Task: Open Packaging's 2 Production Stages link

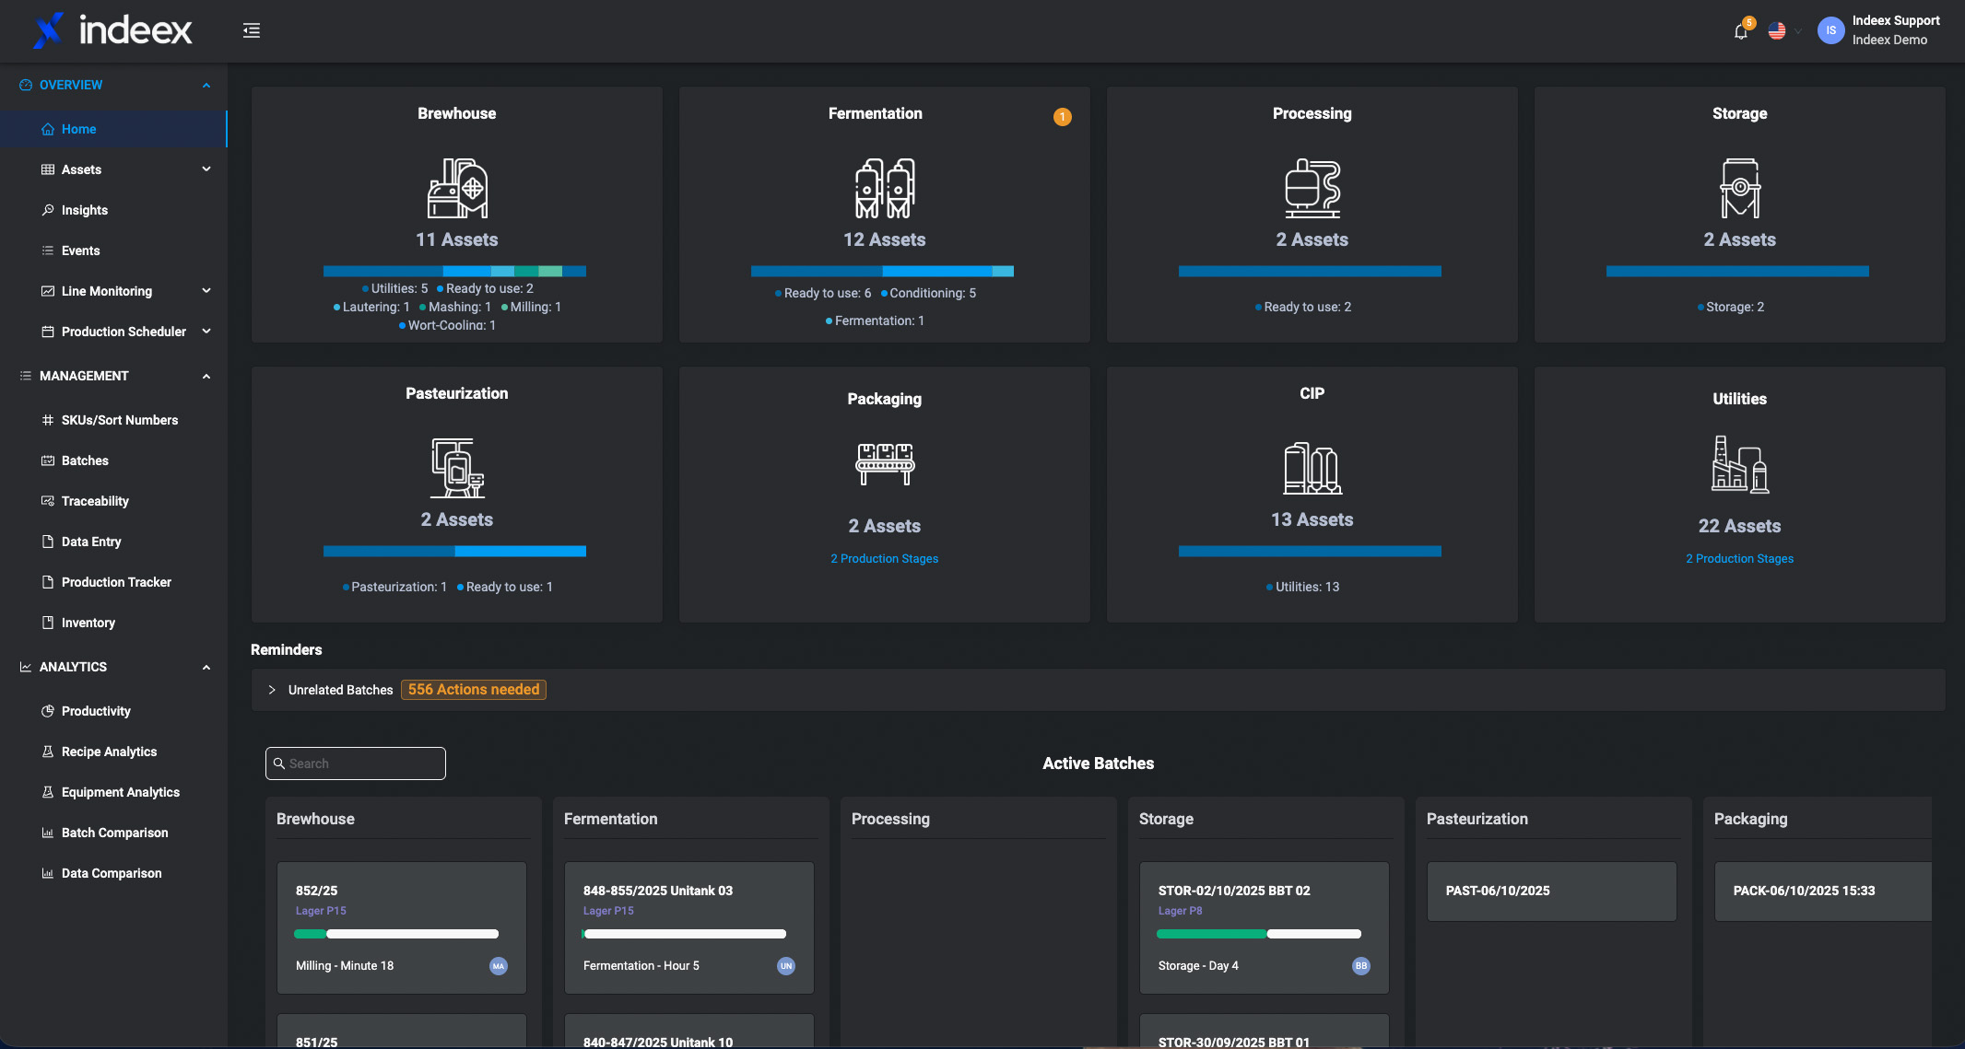Action: click(884, 559)
